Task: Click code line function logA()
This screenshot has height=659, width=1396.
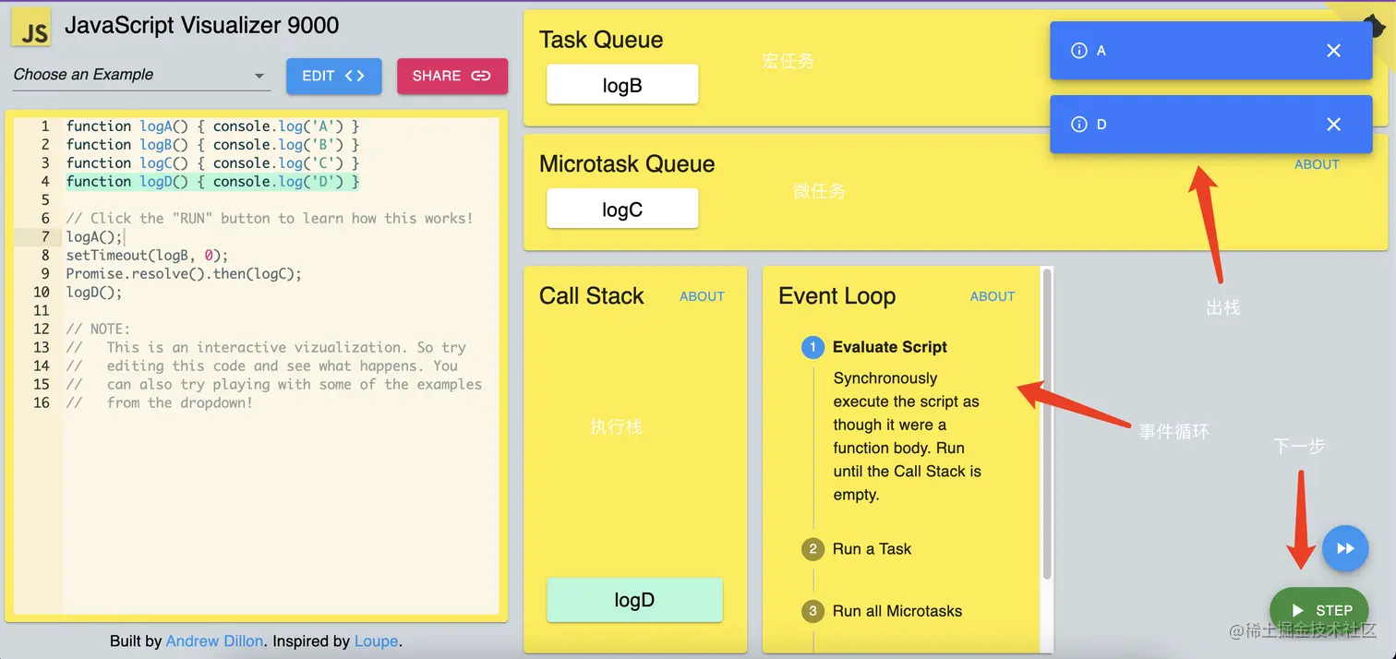Action: (212, 126)
